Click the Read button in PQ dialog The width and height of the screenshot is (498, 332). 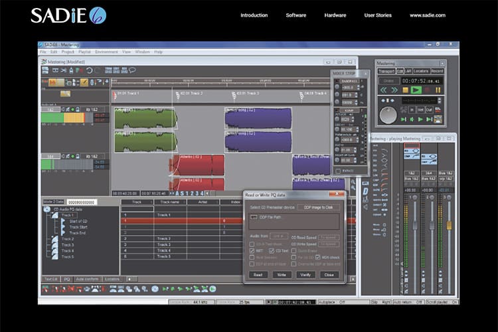point(258,275)
